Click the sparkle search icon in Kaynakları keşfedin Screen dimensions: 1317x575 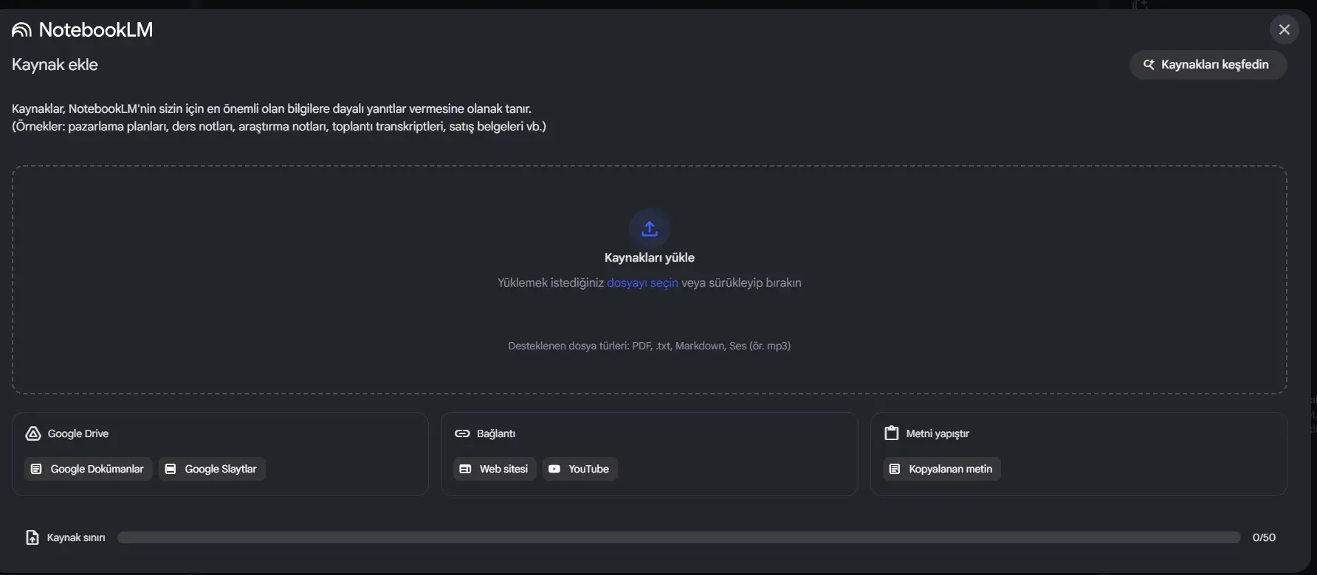(x=1149, y=65)
